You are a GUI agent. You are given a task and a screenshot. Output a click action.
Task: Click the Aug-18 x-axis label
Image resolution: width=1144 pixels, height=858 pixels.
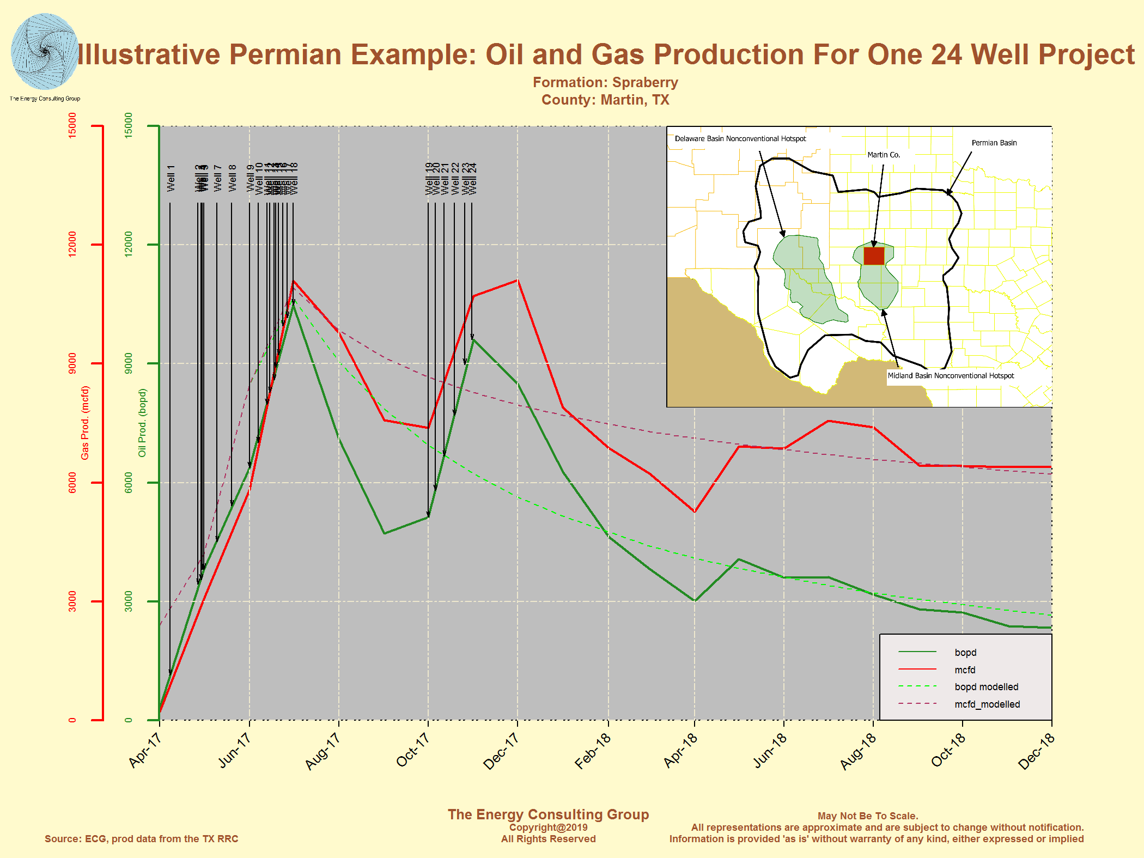pos(858,751)
